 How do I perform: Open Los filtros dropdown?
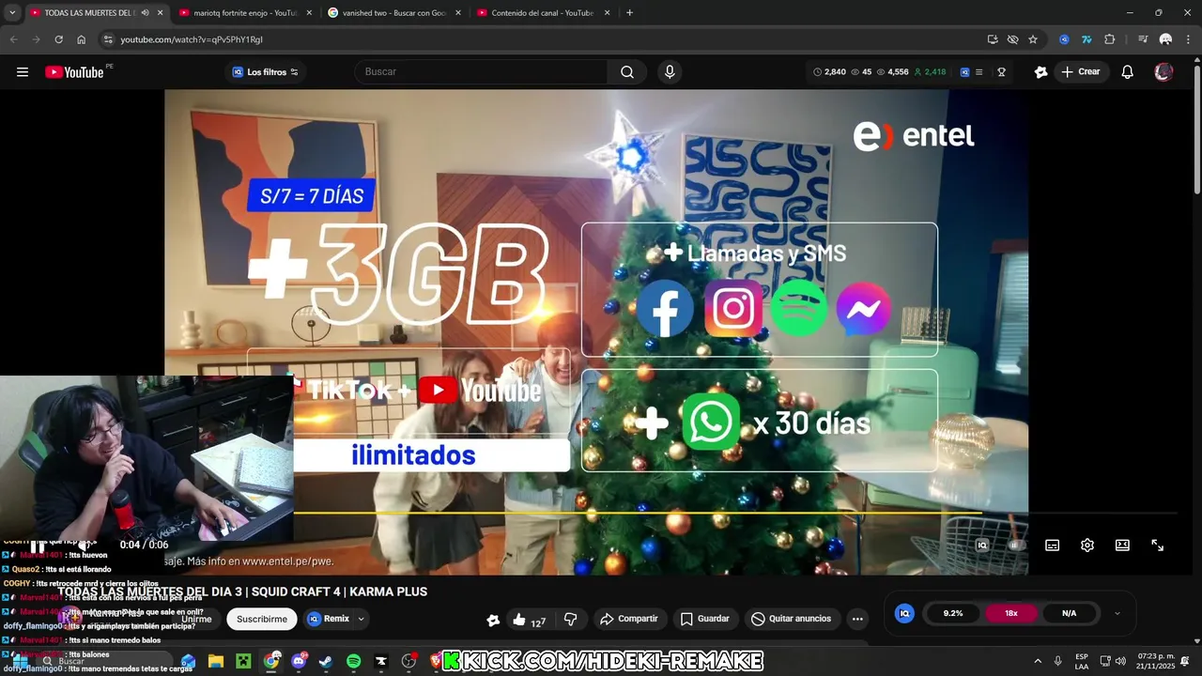pyautogui.click(x=265, y=72)
